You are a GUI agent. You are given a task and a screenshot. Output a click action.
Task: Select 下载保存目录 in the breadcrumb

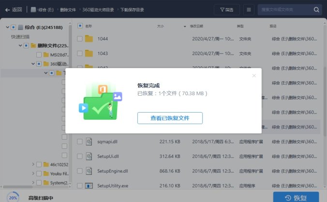(132, 10)
